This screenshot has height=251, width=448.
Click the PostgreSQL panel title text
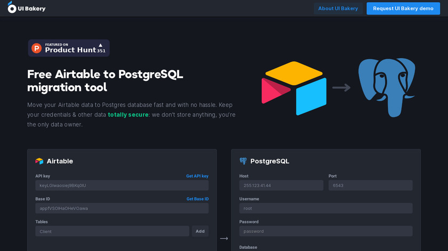(270, 161)
